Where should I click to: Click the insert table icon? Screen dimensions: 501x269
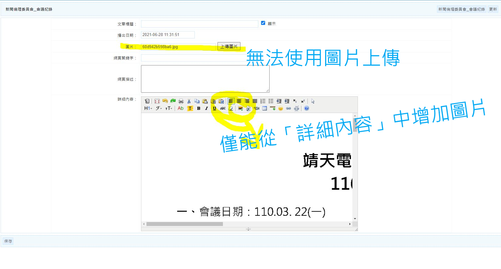[264, 108]
